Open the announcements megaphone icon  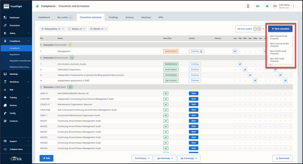(267, 6)
